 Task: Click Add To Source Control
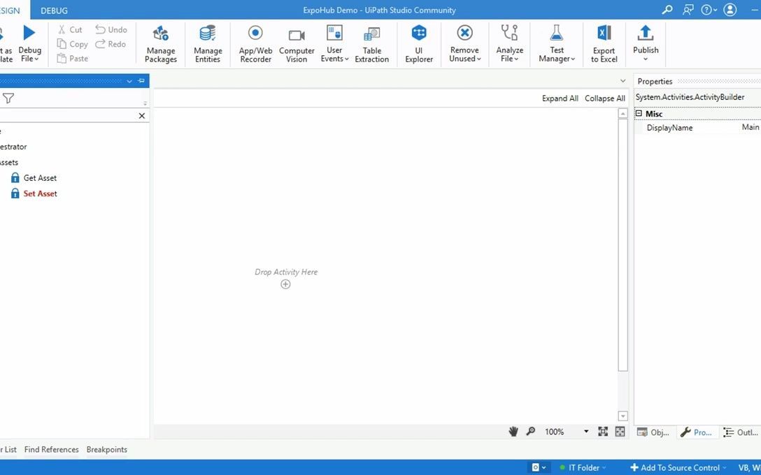(678, 468)
